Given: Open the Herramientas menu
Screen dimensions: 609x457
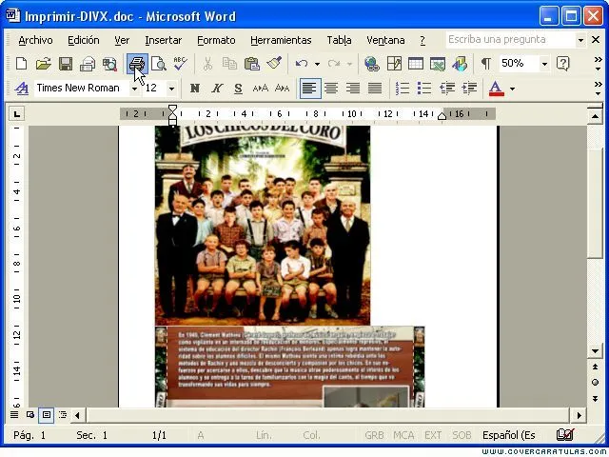Looking at the screenshot, I should pyautogui.click(x=281, y=40).
